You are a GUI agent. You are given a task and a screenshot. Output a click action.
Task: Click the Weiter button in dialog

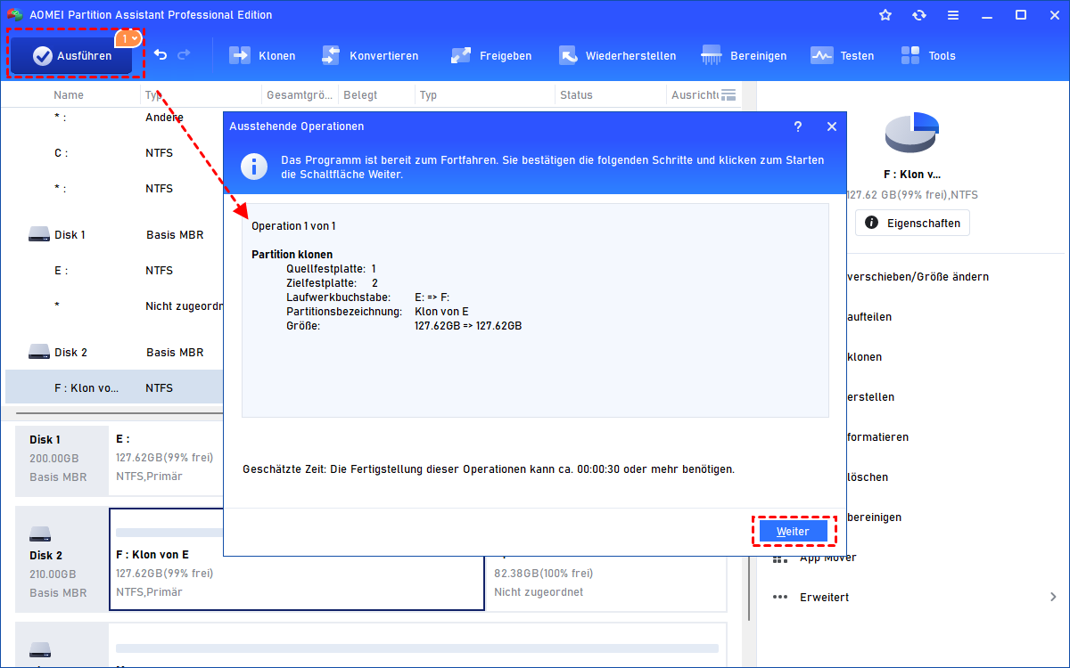click(793, 531)
